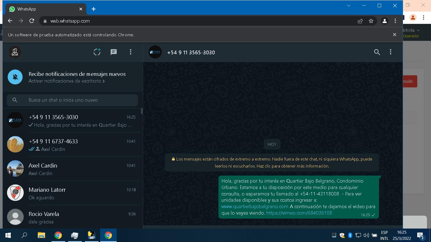
Task: Open the vimeo.com/684036108 link
Action: [x=299, y=213]
